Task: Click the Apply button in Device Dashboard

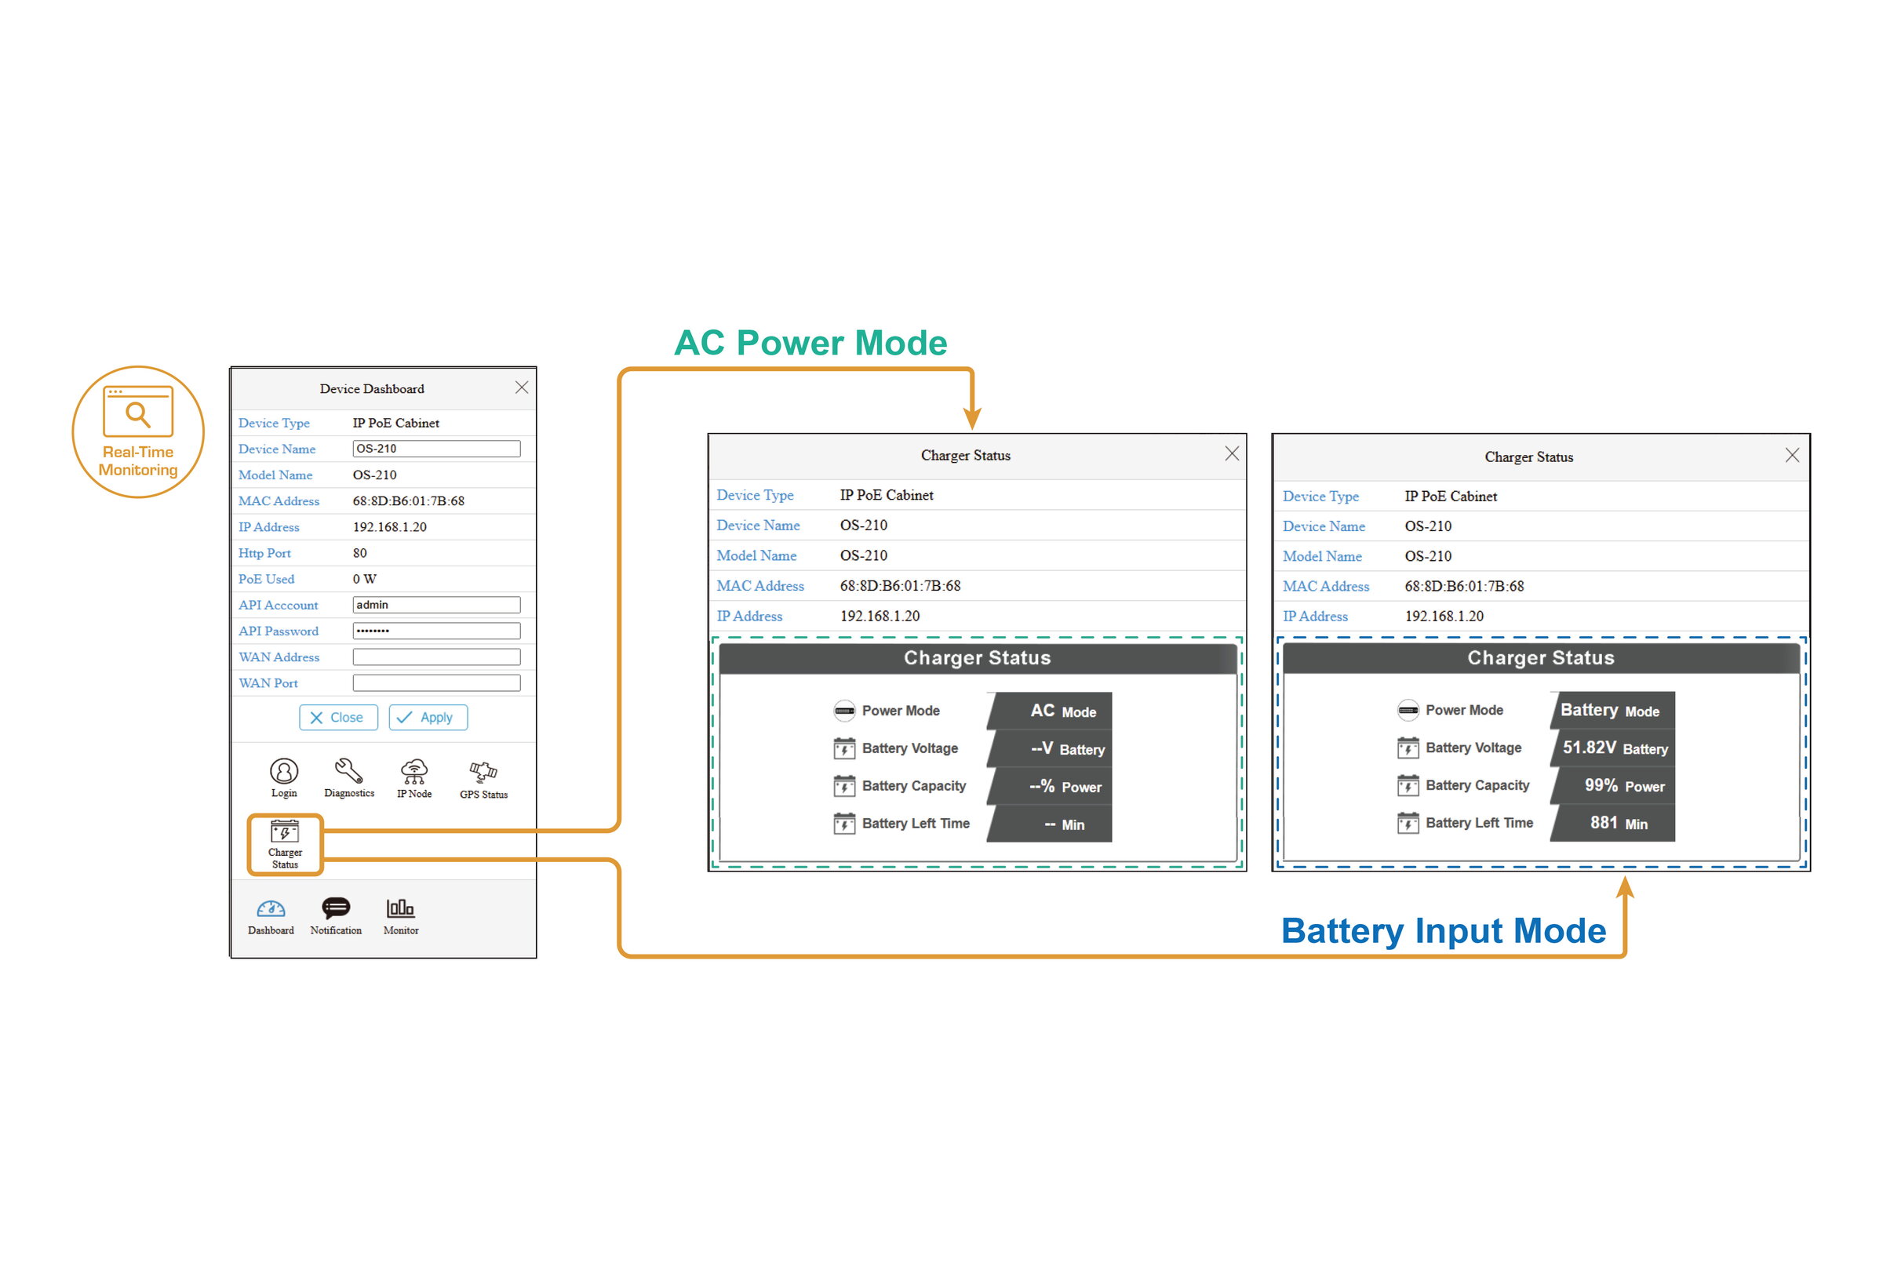Action: (x=428, y=718)
